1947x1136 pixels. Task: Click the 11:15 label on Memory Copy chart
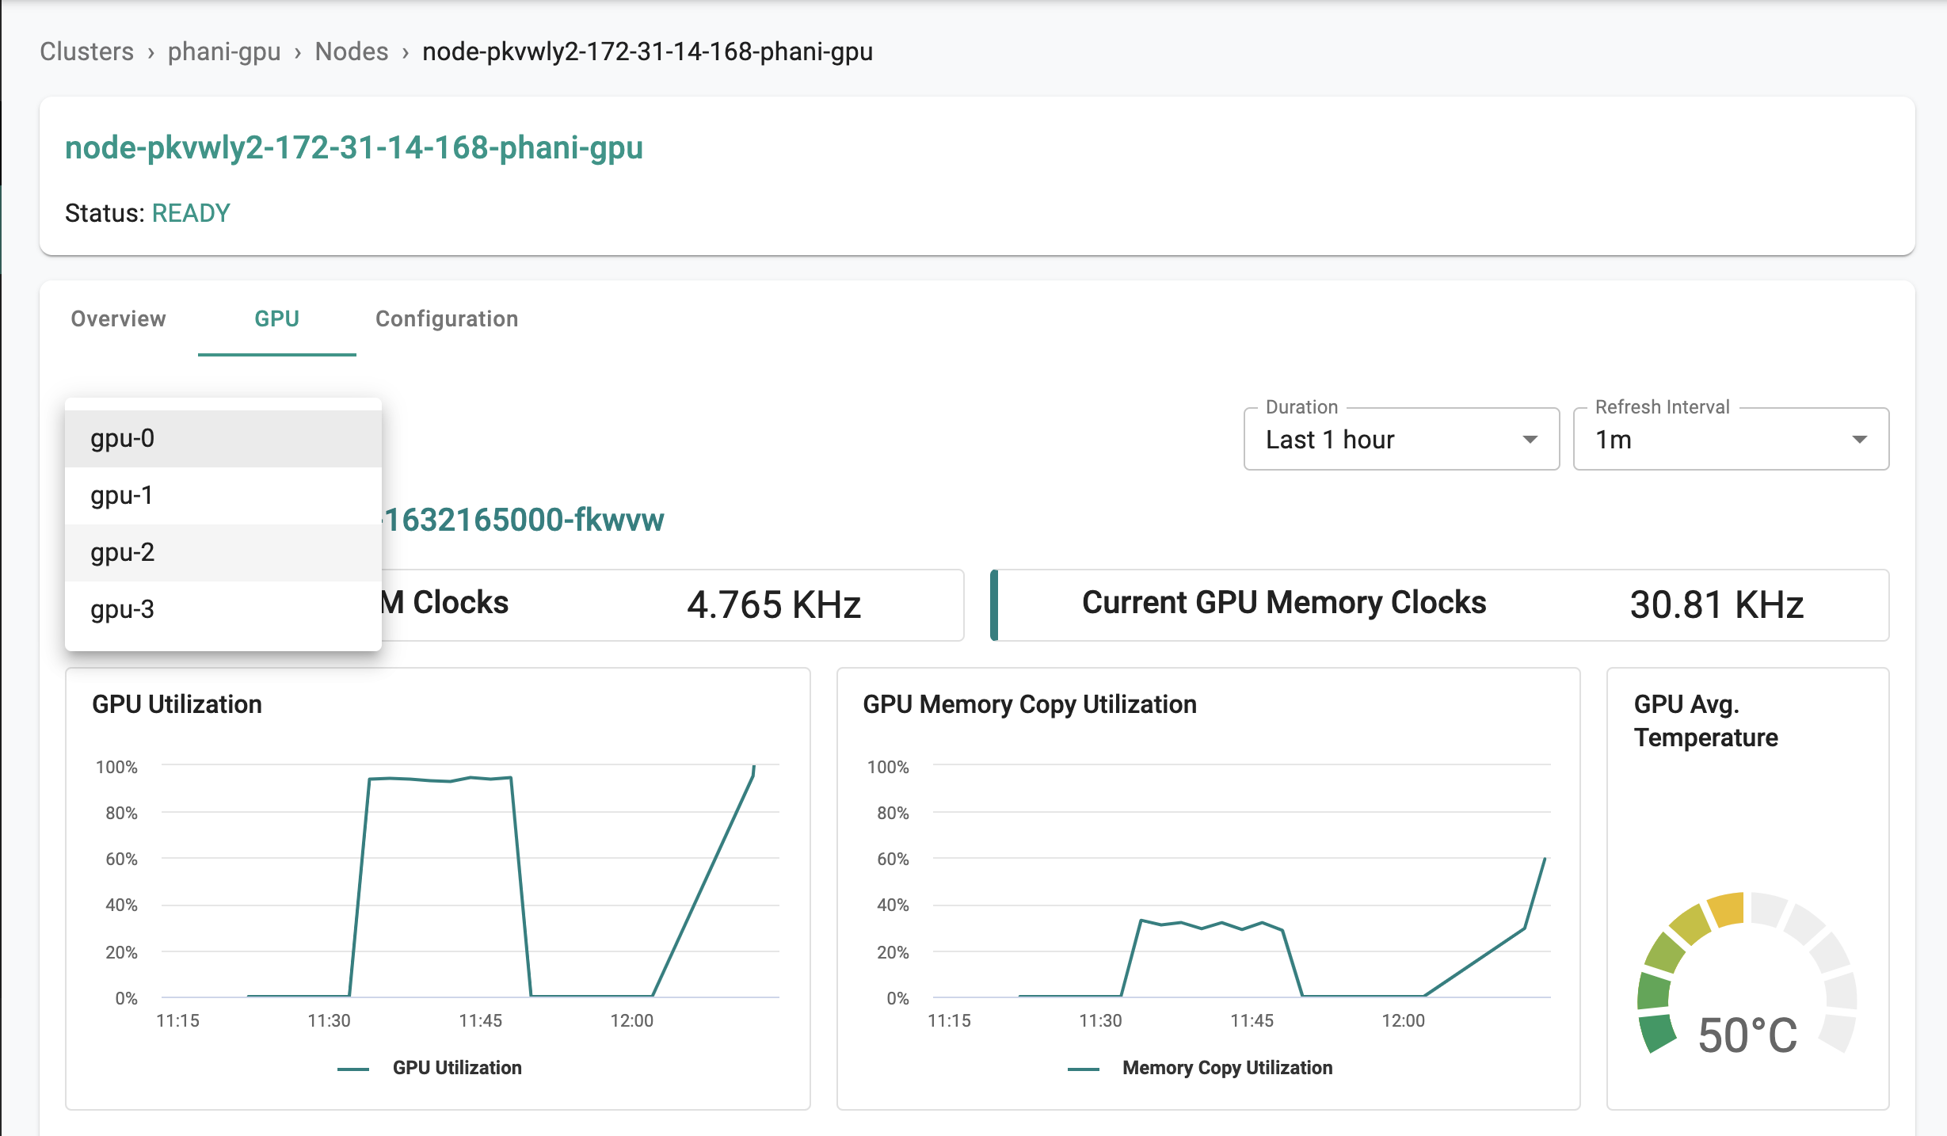[x=949, y=1020]
